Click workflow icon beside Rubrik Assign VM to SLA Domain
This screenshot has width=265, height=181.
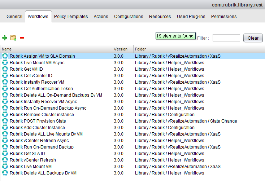coord(5,56)
